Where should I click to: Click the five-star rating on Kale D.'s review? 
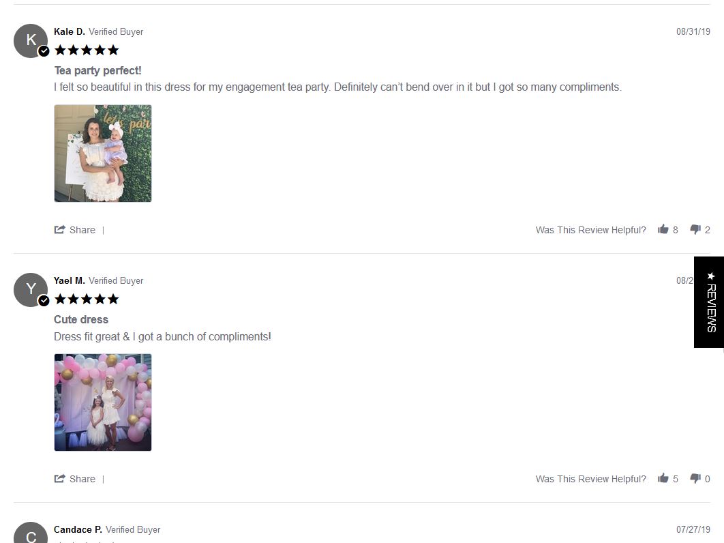pyautogui.click(x=87, y=50)
